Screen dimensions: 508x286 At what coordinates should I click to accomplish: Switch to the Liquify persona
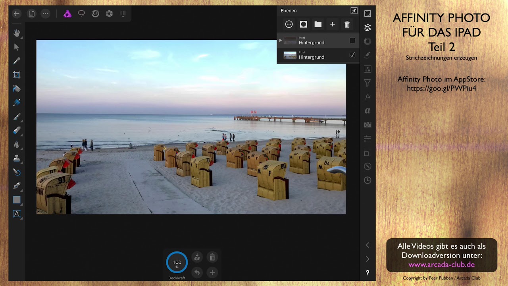[95, 14]
